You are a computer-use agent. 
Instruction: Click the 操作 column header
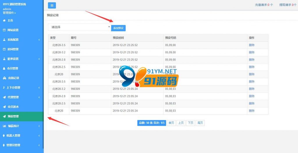pyautogui.click(x=252, y=38)
